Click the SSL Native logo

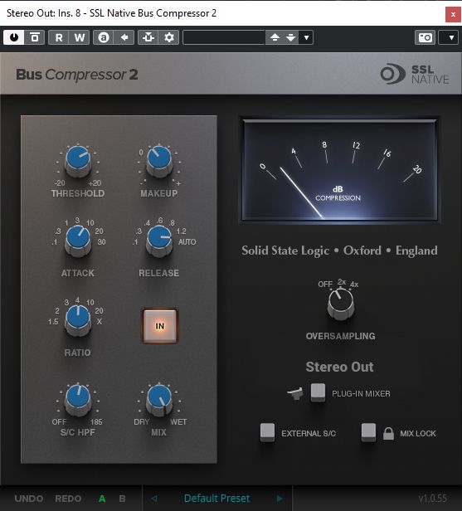point(415,75)
